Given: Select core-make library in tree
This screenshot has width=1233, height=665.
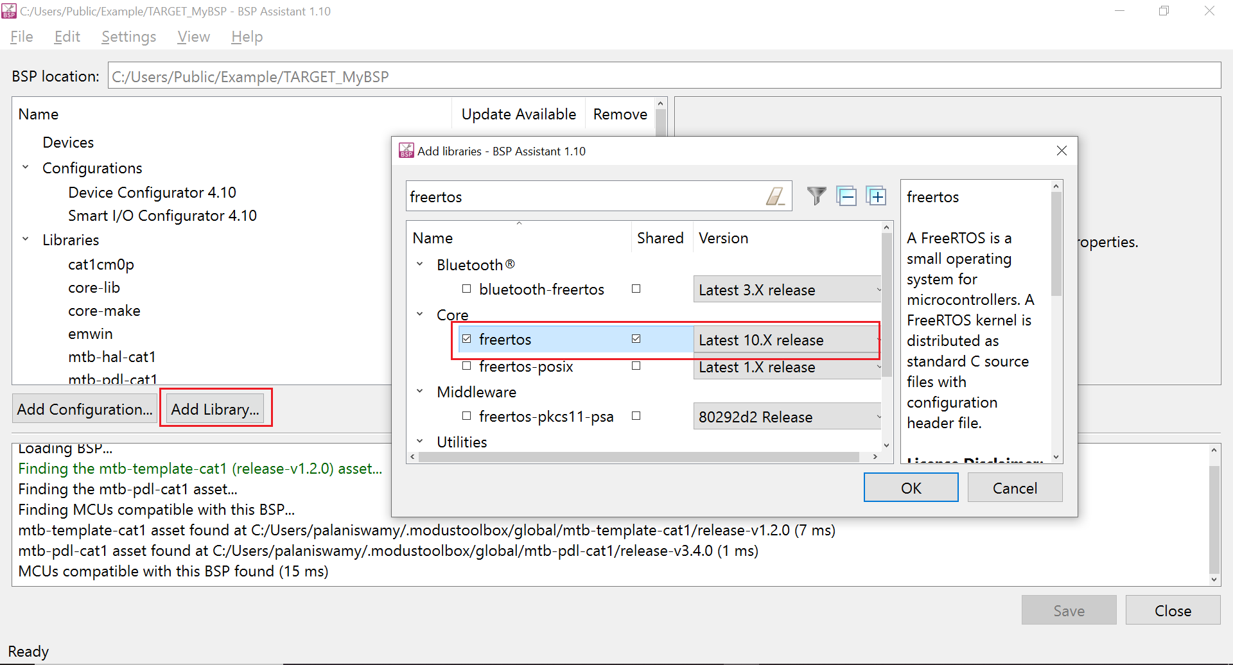Looking at the screenshot, I should coord(104,310).
